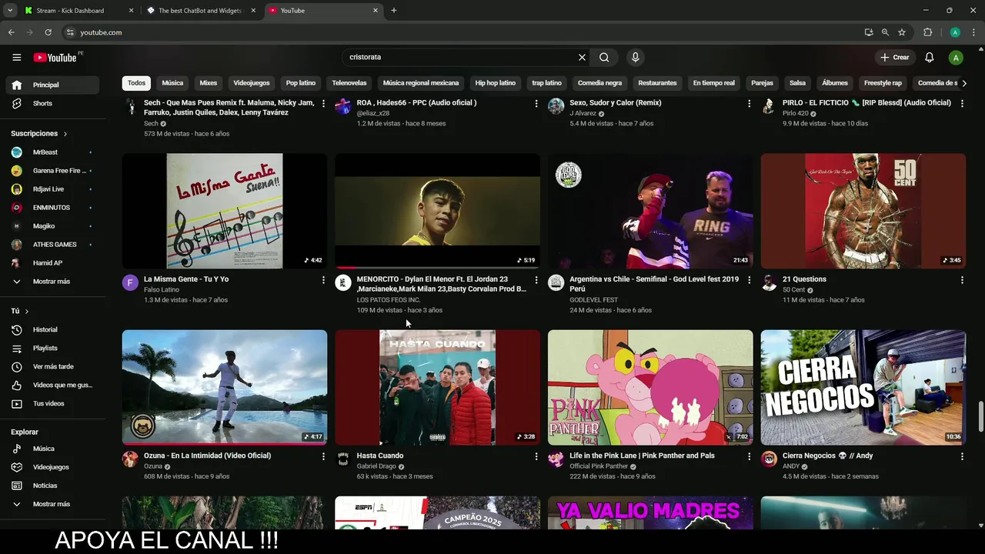The width and height of the screenshot is (985, 554).
Task: Open a new Chrome tab
Action: (393, 11)
